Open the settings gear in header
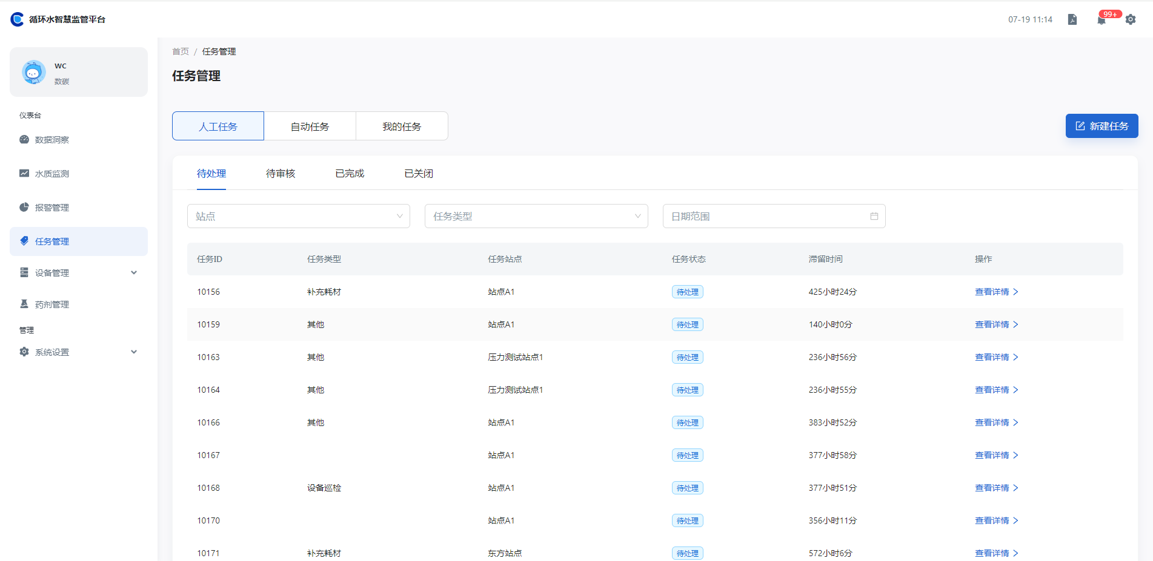 coord(1131,19)
